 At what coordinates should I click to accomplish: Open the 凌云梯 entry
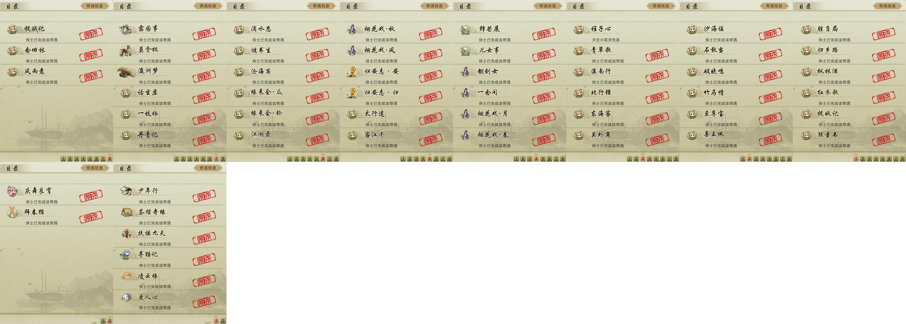point(170,280)
